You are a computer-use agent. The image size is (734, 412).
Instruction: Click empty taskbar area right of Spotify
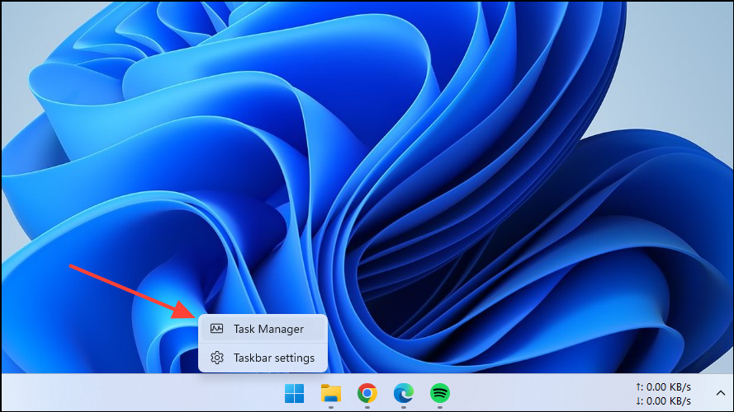(x=537, y=393)
